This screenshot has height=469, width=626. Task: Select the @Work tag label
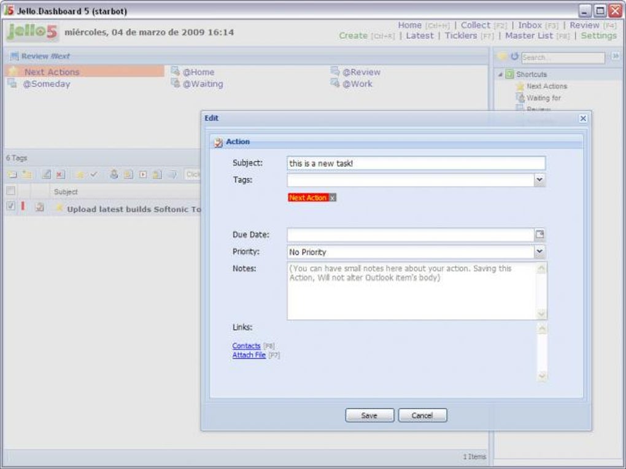(x=357, y=84)
